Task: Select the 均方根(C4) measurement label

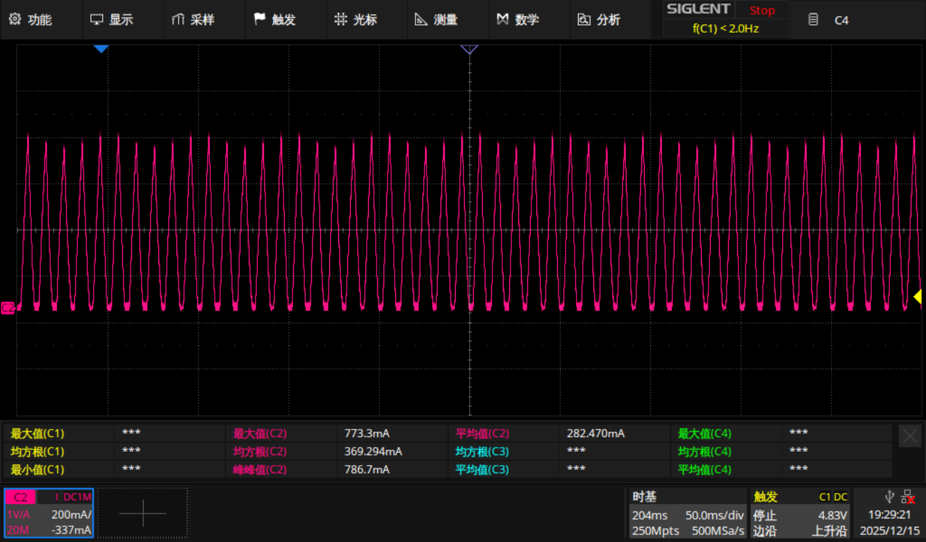Action: 704,452
